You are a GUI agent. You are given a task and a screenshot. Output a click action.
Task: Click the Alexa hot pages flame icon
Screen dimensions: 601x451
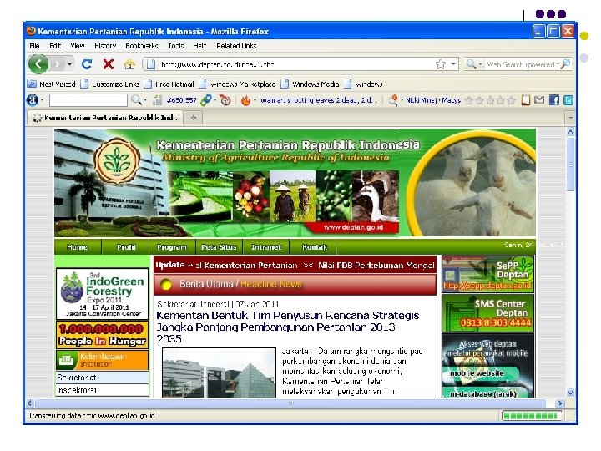click(245, 100)
